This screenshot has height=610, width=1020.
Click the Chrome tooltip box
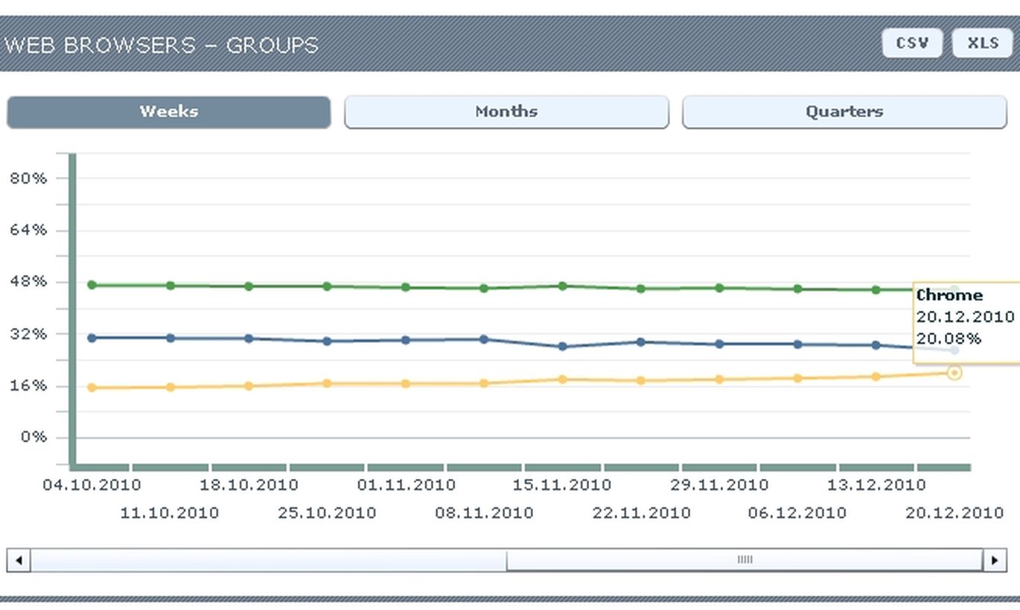coord(966,323)
